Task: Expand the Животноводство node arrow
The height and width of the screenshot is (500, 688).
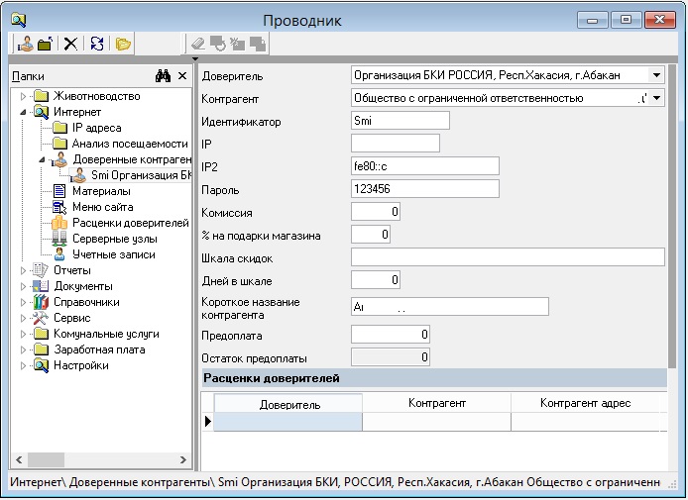Action: (x=23, y=96)
